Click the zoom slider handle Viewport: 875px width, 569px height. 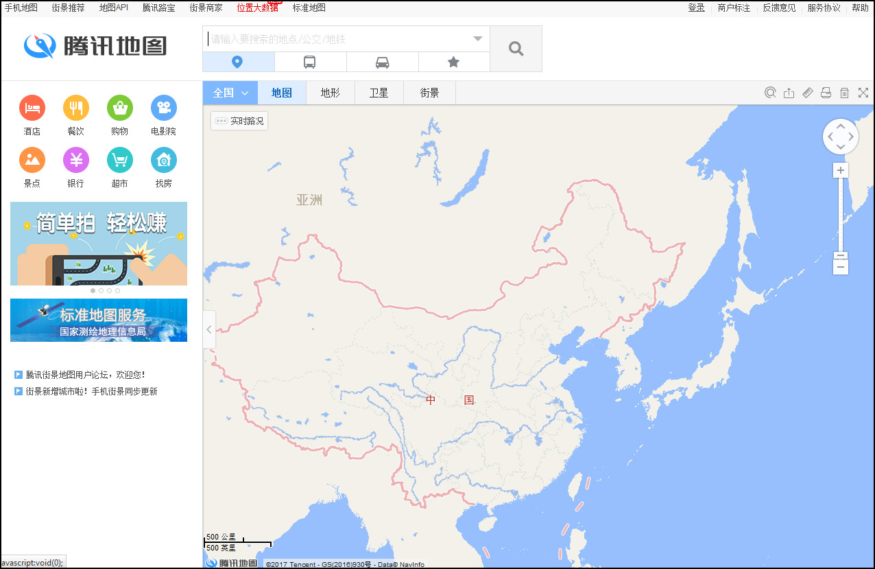coord(841,255)
